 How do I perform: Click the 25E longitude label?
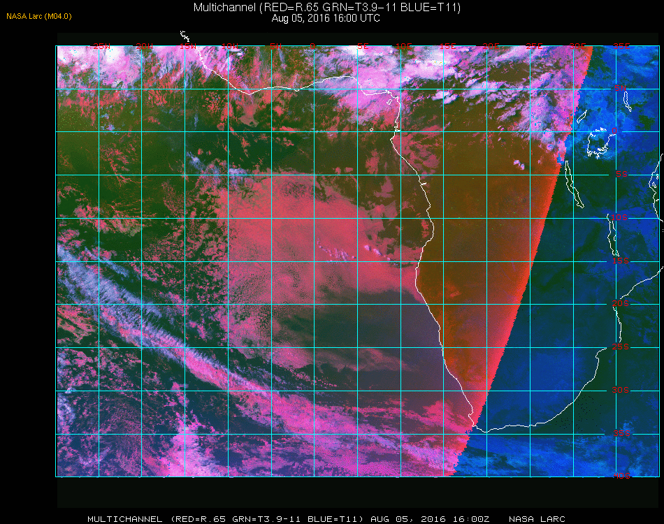pos(534,46)
